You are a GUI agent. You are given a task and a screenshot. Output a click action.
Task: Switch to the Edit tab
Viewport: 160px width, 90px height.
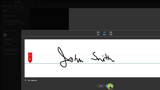(x=10, y=6)
